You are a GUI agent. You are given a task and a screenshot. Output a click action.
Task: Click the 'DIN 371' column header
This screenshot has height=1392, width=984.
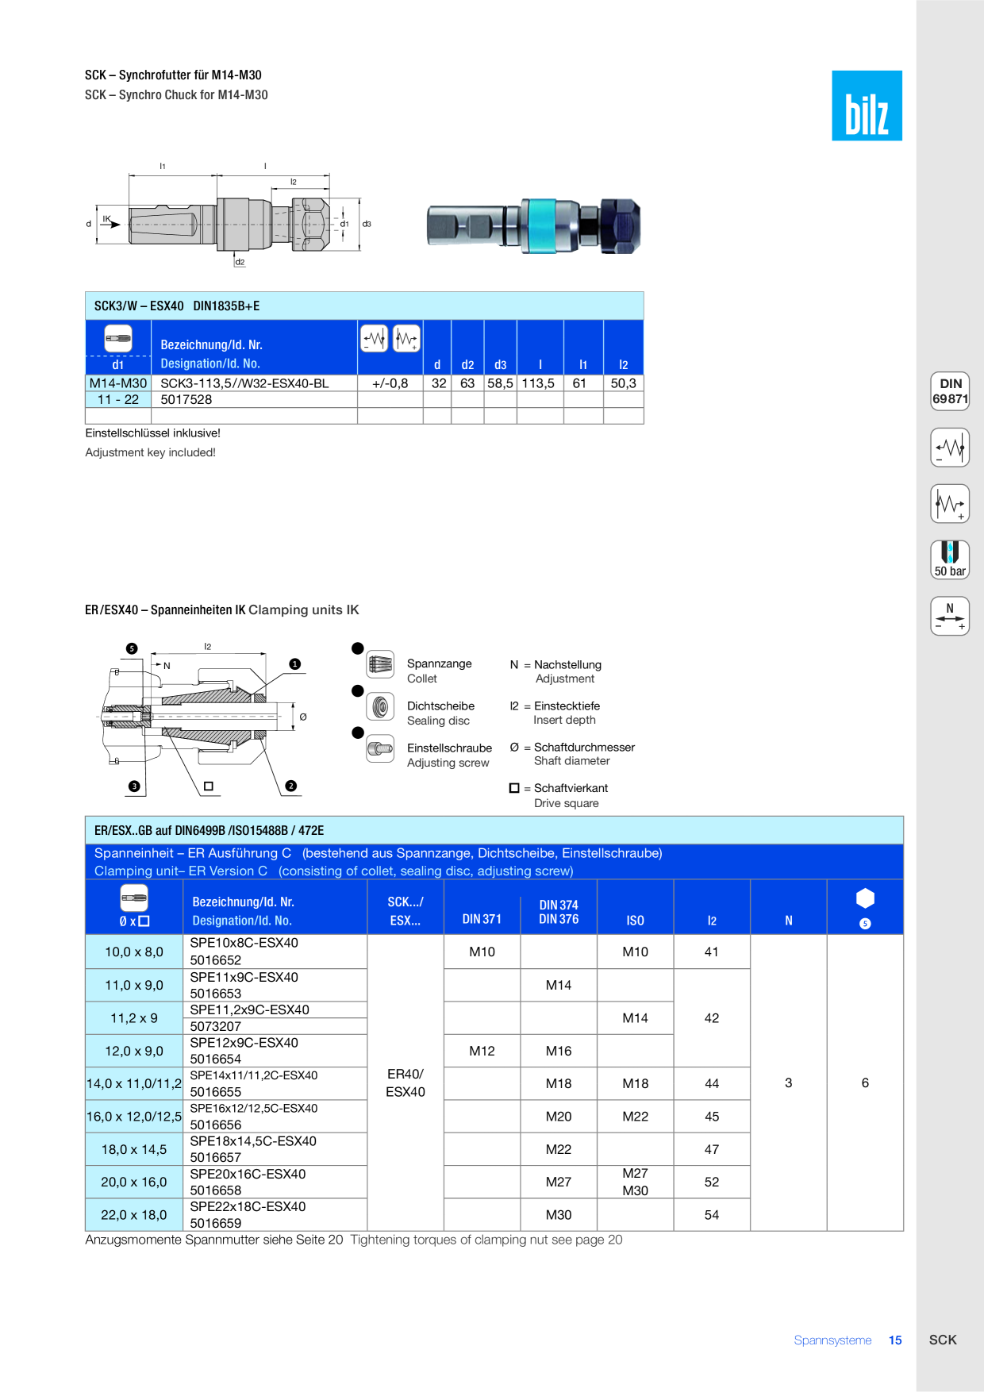coord(482,919)
